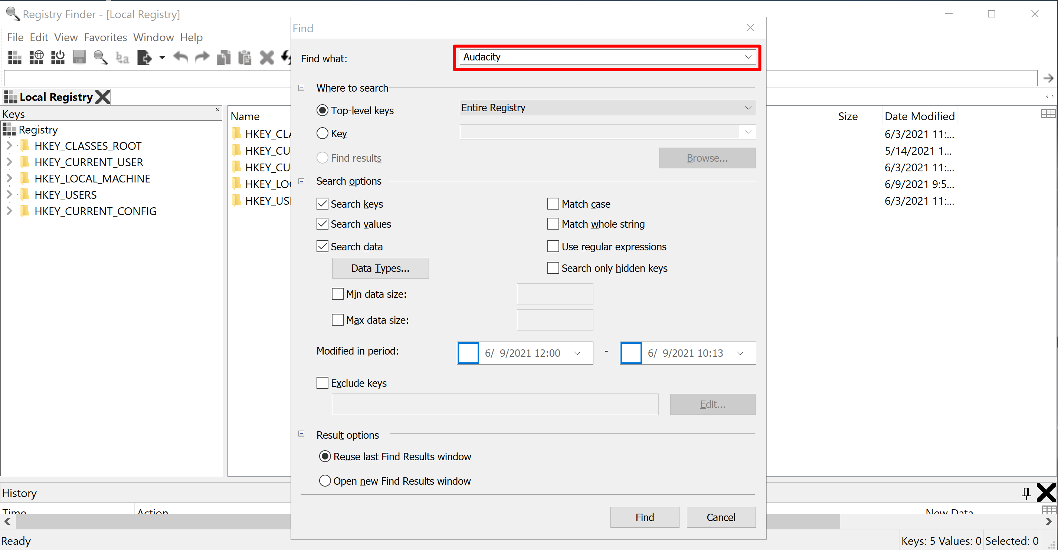Open the Edit menu

39,37
